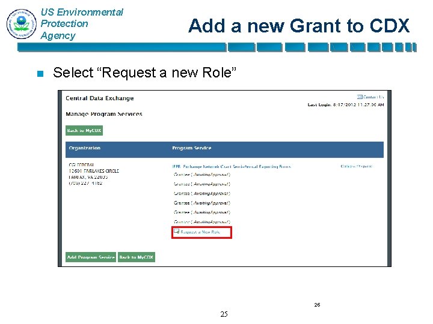Click the bottom Back to MyCDX button
Viewport: 433px width, 324px height.
tap(137, 257)
